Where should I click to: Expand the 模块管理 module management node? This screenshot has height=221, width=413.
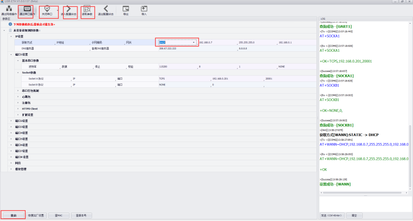tap(12, 169)
